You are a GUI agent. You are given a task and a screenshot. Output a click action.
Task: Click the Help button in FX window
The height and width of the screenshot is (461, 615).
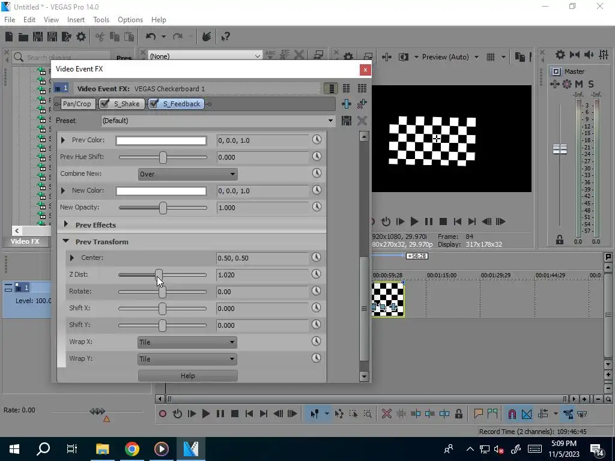click(187, 376)
